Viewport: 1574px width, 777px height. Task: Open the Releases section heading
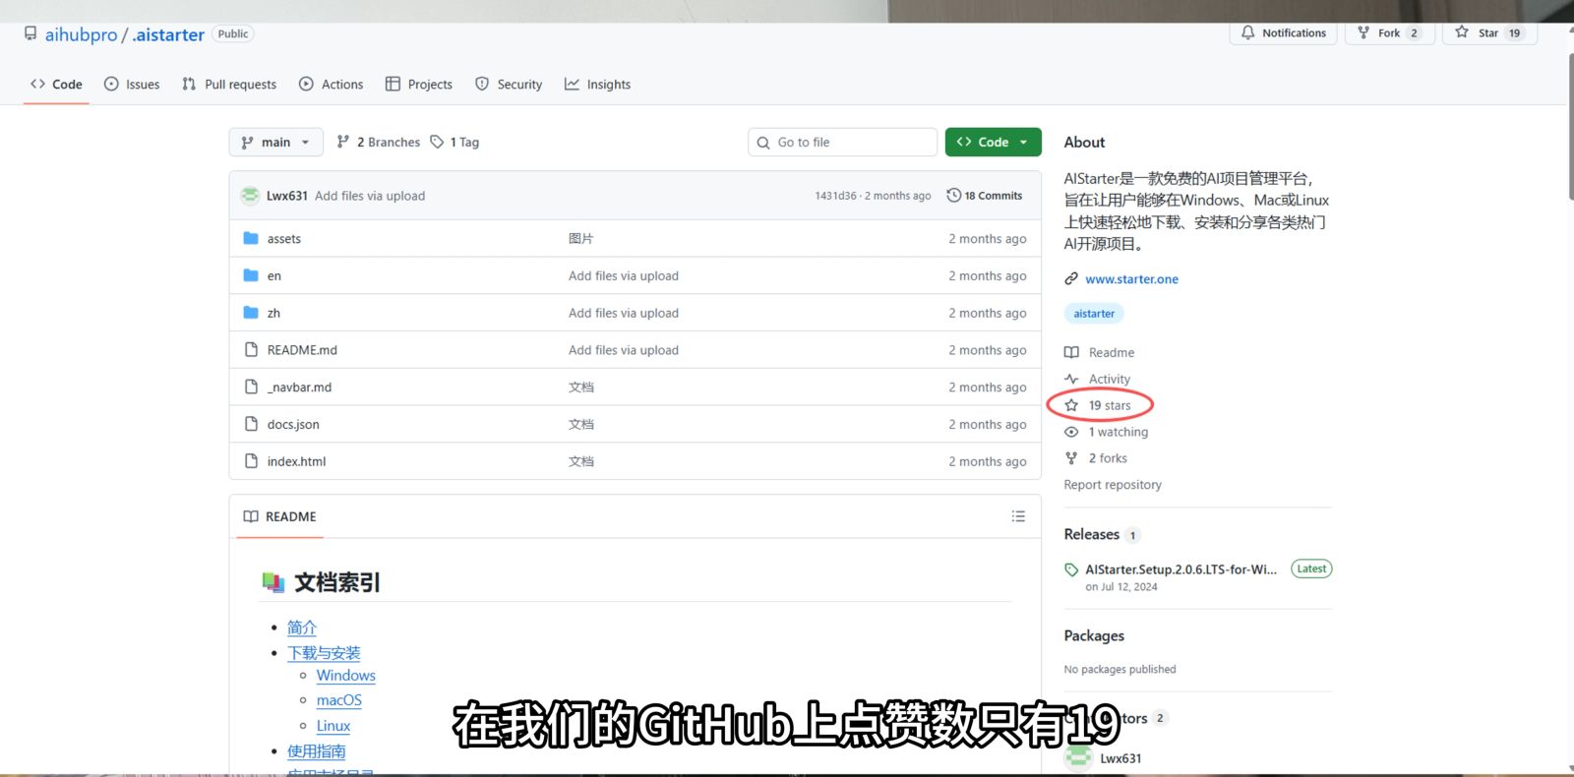[1092, 534]
